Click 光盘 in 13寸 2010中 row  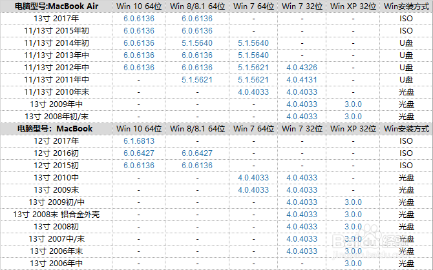tap(407, 178)
